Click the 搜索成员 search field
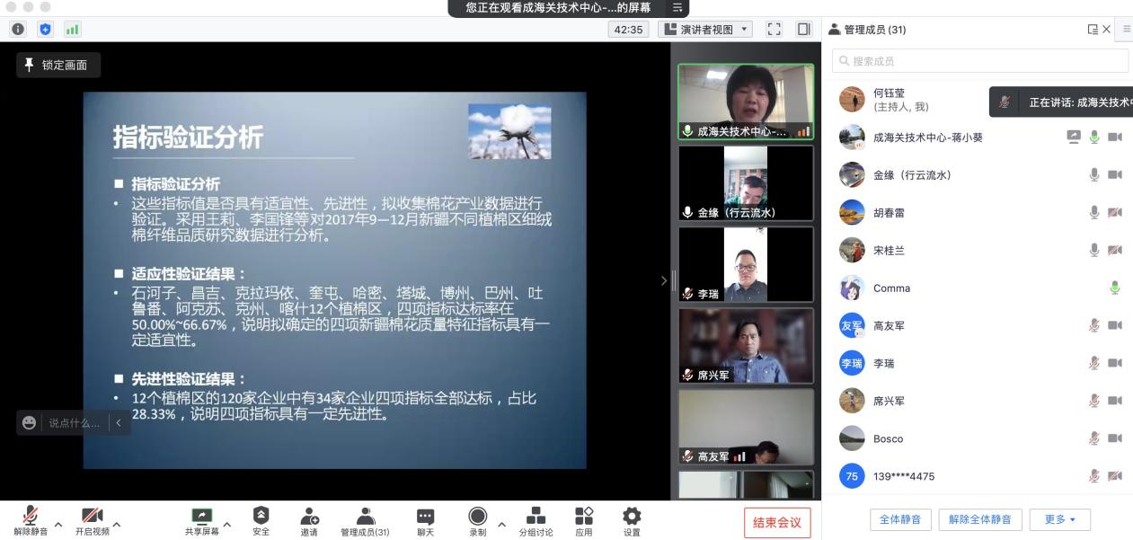This screenshot has width=1133, height=540. [x=979, y=61]
